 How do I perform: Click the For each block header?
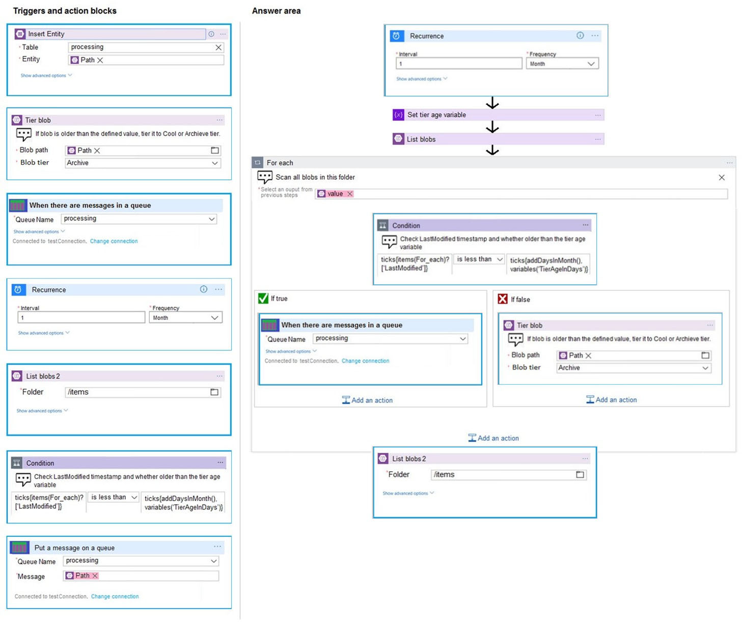[280, 163]
